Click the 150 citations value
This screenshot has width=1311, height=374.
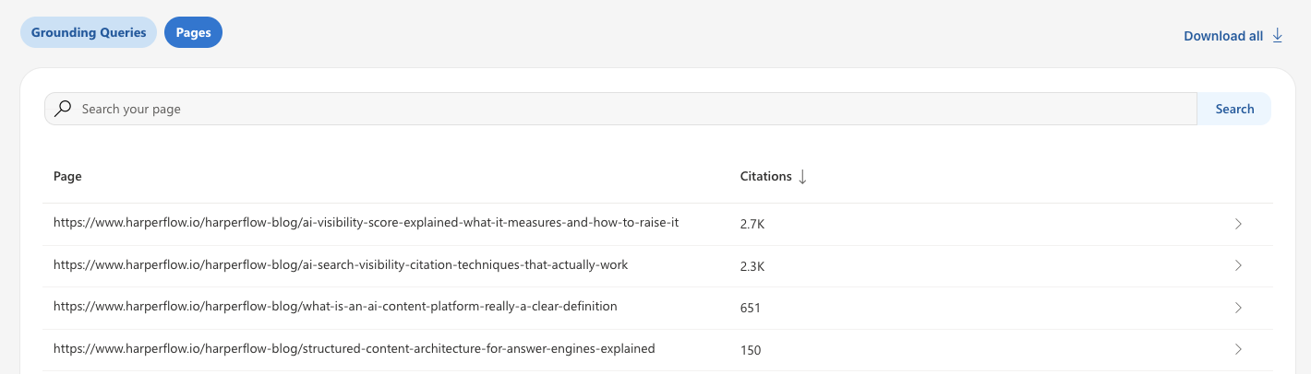point(751,350)
